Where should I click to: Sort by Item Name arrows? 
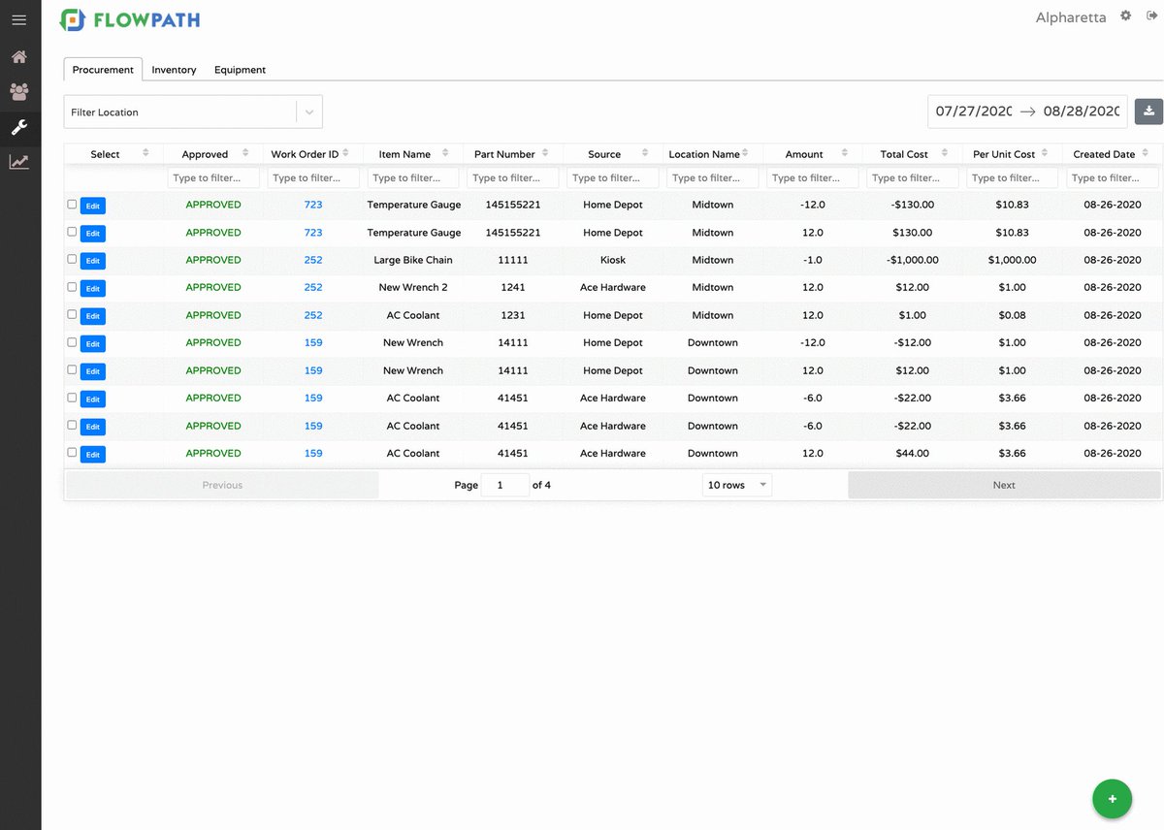[x=445, y=153]
